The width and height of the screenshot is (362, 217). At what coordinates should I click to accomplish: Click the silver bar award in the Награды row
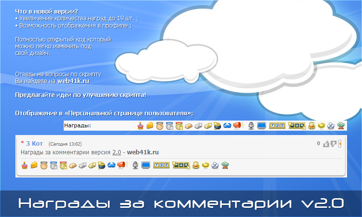(x=198, y=126)
